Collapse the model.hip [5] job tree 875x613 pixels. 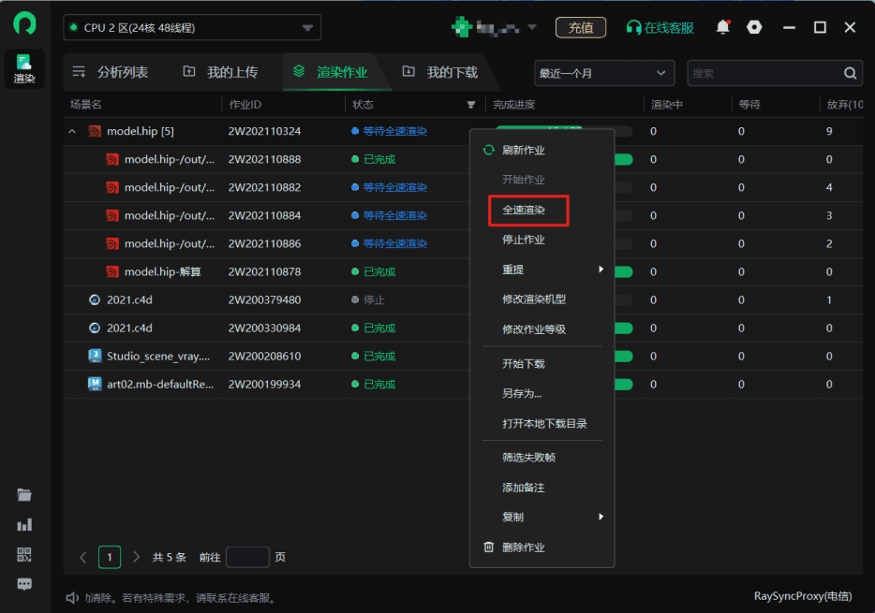tap(72, 132)
